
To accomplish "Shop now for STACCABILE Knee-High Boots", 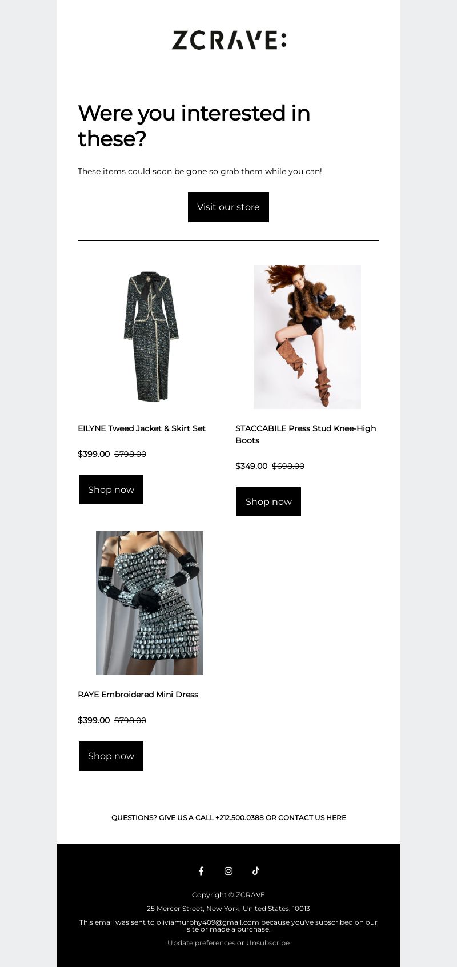I will 268,502.
